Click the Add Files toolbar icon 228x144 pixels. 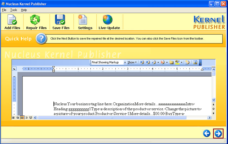pos(12,22)
